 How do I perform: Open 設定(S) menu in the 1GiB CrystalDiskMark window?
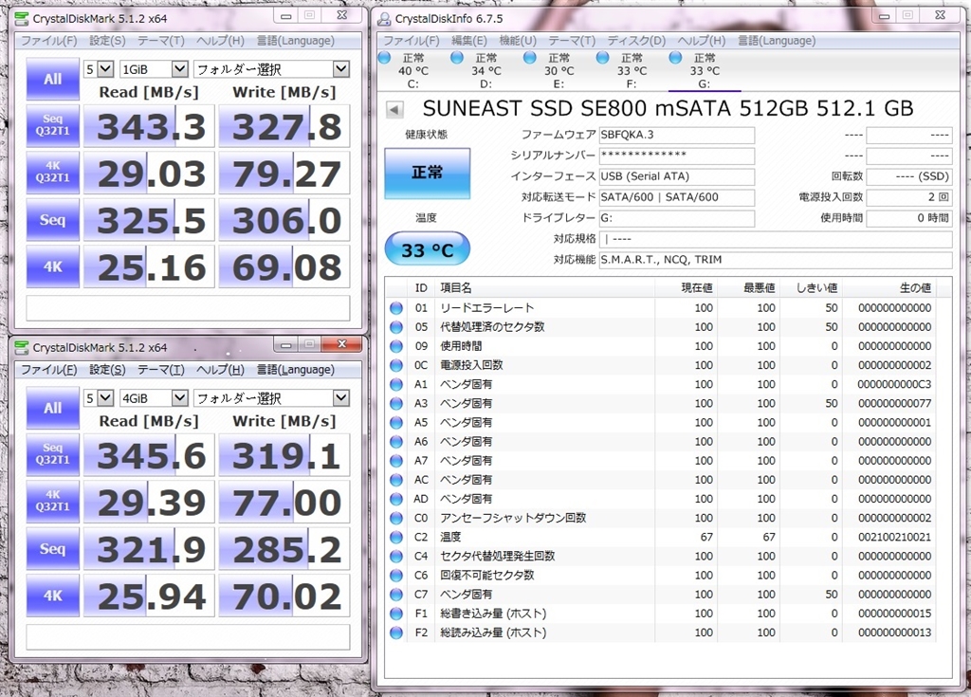107,41
